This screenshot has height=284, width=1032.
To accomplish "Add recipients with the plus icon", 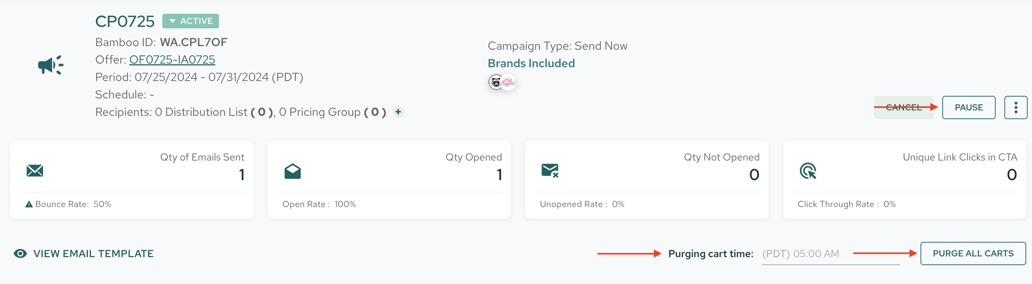I will tap(398, 112).
